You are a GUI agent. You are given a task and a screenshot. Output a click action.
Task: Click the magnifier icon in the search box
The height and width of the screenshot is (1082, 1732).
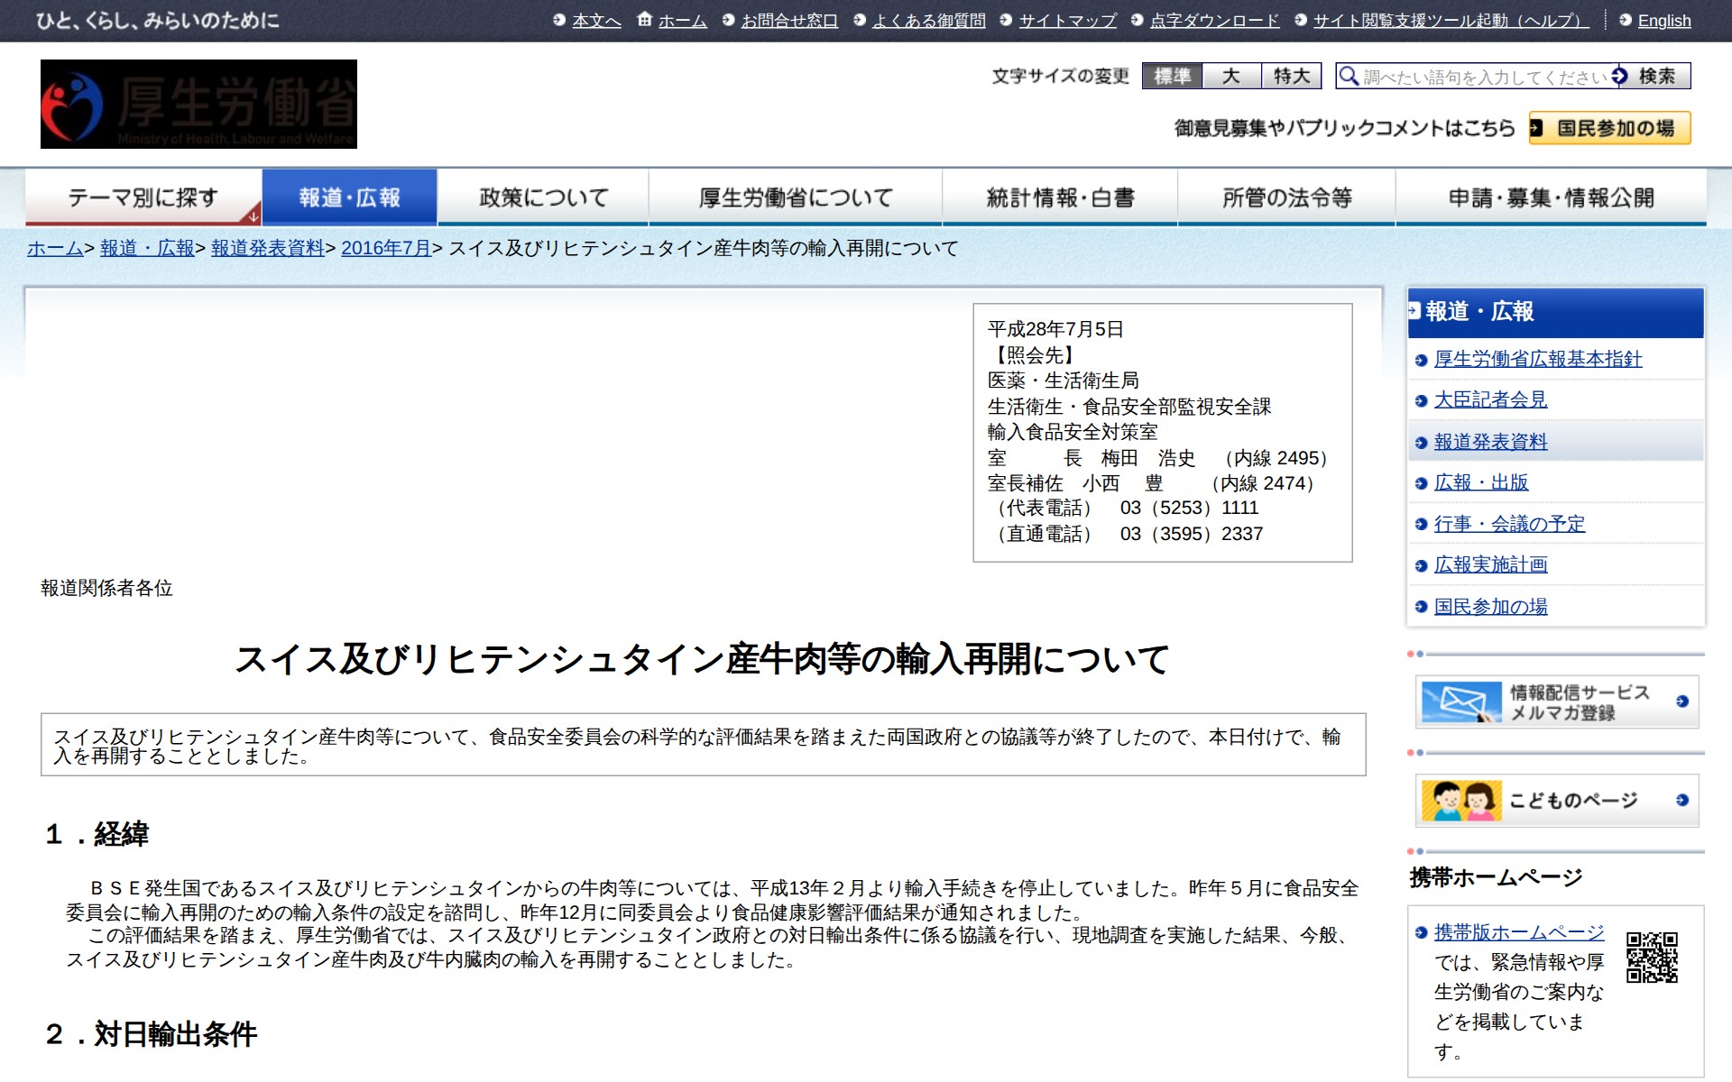point(1348,76)
